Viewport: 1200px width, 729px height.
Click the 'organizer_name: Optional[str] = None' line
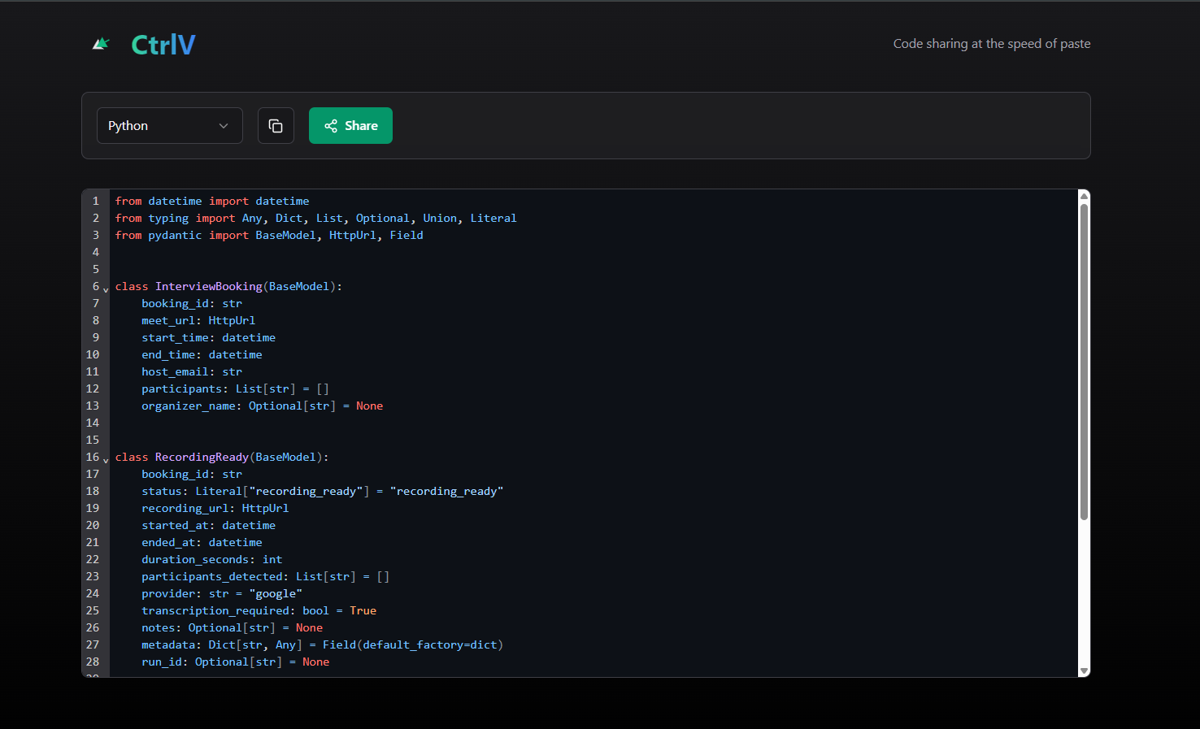click(x=262, y=406)
